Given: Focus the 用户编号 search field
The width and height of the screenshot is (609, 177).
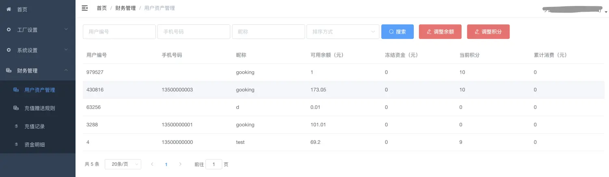Looking at the screenshot, I should coord(119,32).
